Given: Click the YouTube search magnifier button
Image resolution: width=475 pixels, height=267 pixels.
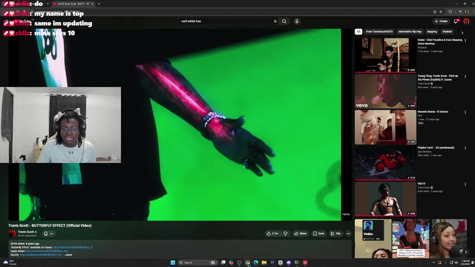Looking at the screenshot, I should pos(284,21).
